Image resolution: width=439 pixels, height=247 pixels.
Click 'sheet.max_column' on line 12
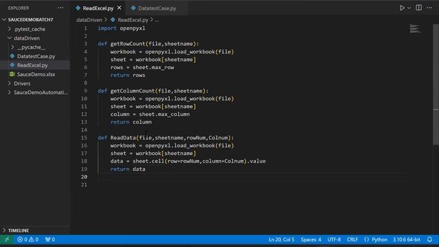click(x=164, y=115)
